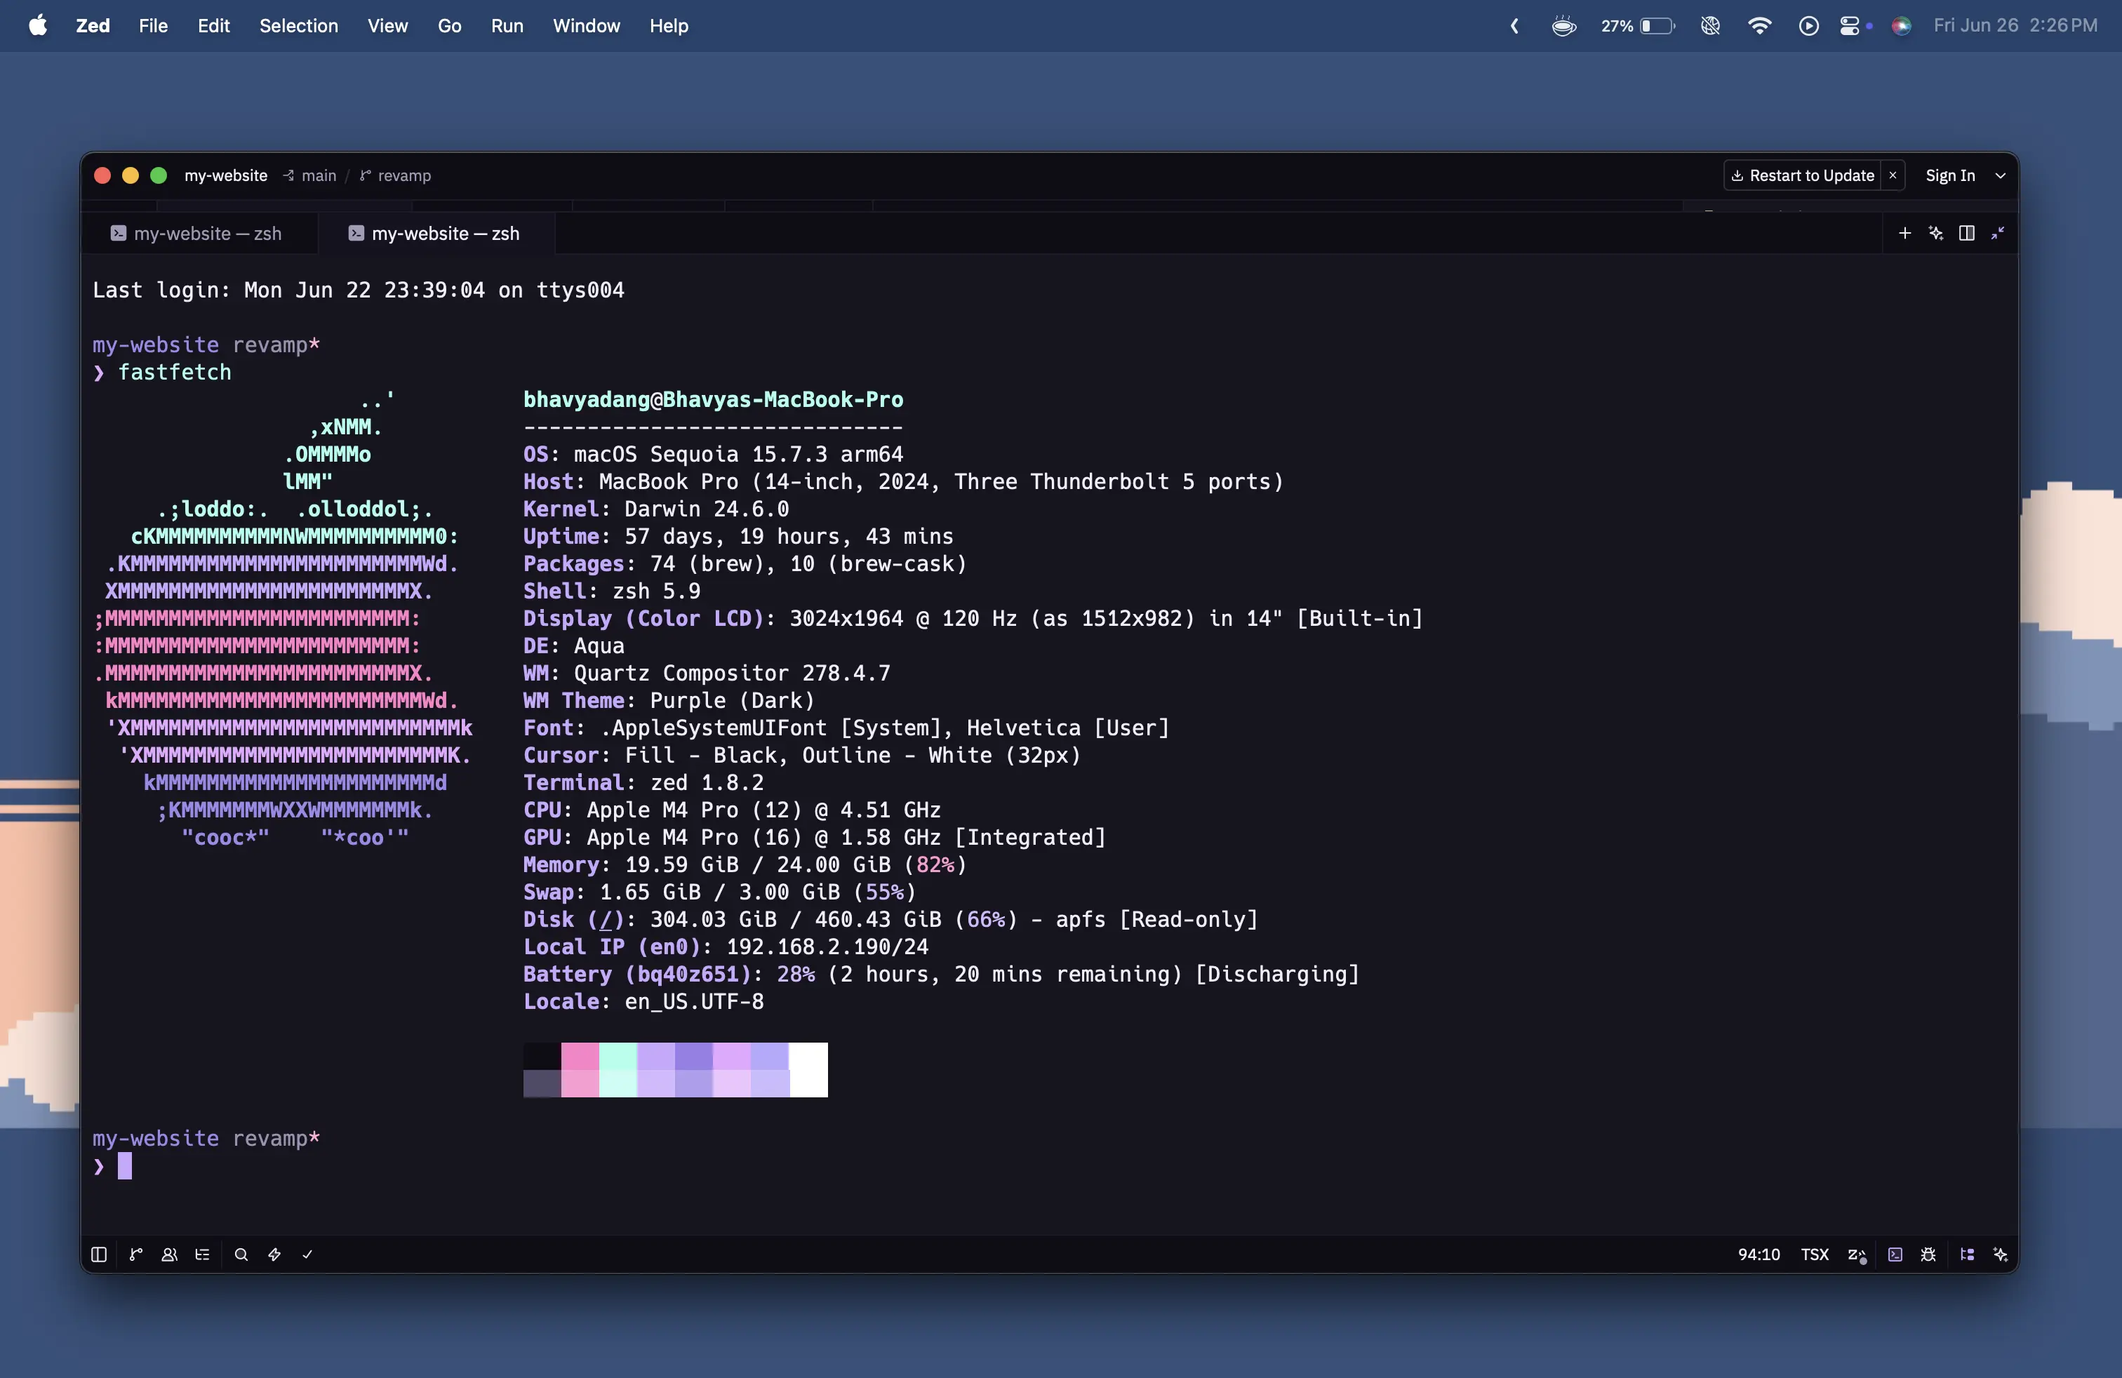Open inline assist sparkle icon in tab bar

pyautogui.click(x=1935, y=233)
